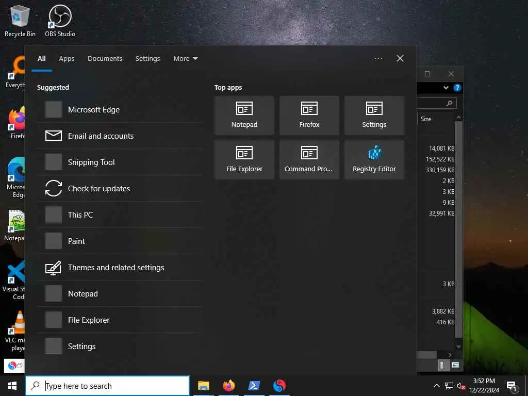Select the 330,159 KB file size entry
This screenshot has height=396, width=528.
[440, 170]
